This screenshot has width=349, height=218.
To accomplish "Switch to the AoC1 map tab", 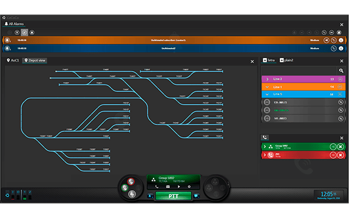I will coord(13,60).
